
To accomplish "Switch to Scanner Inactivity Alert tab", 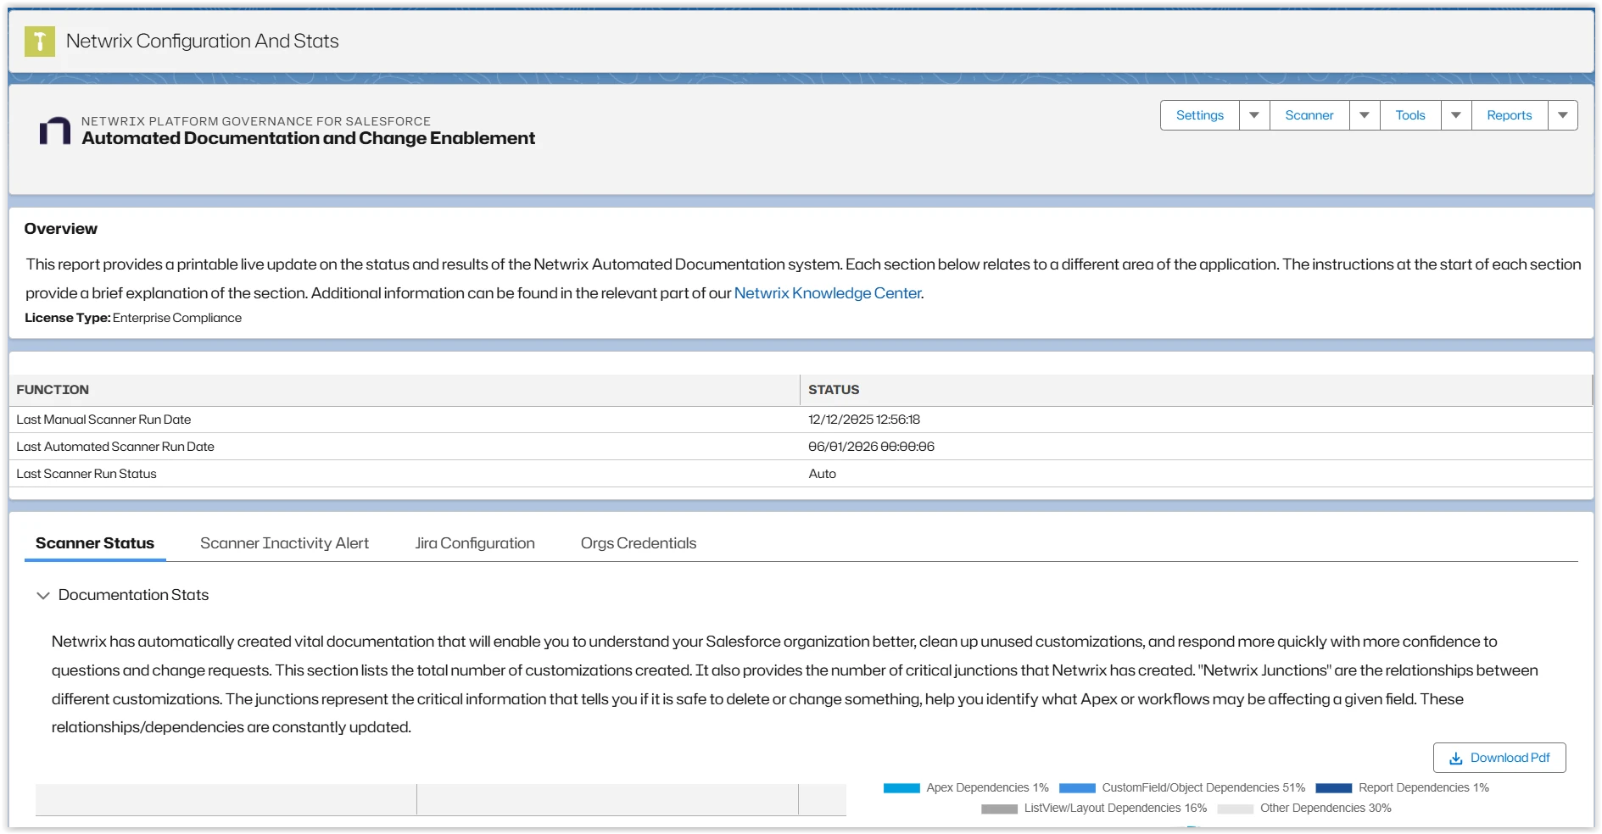I will (x=284, y=543).
